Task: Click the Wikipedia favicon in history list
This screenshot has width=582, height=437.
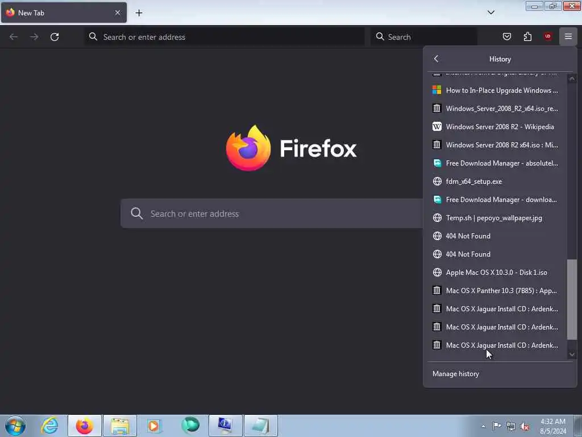Action: 437,127
